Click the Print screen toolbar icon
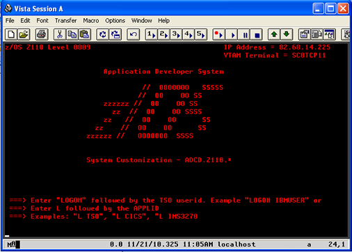This screenshot has width=352, height=252. pos(42,35)
